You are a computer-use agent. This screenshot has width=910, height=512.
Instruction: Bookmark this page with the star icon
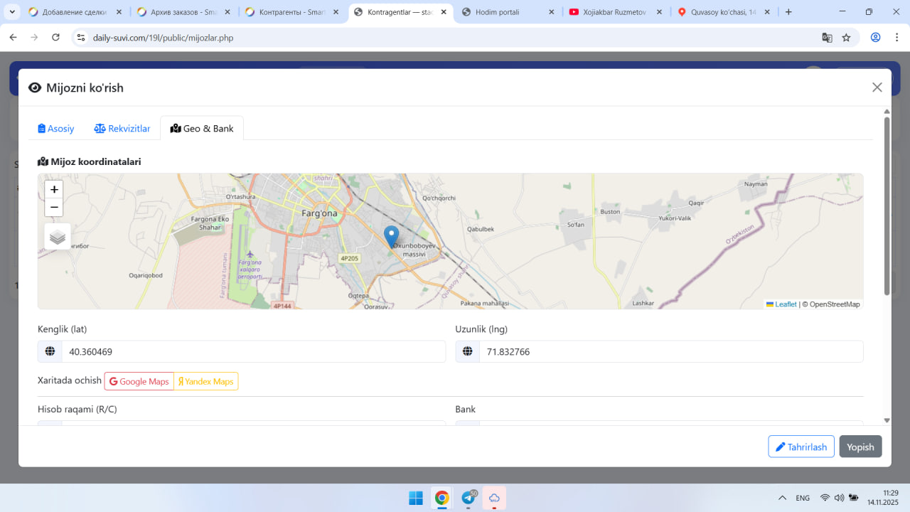coord(846,38)
